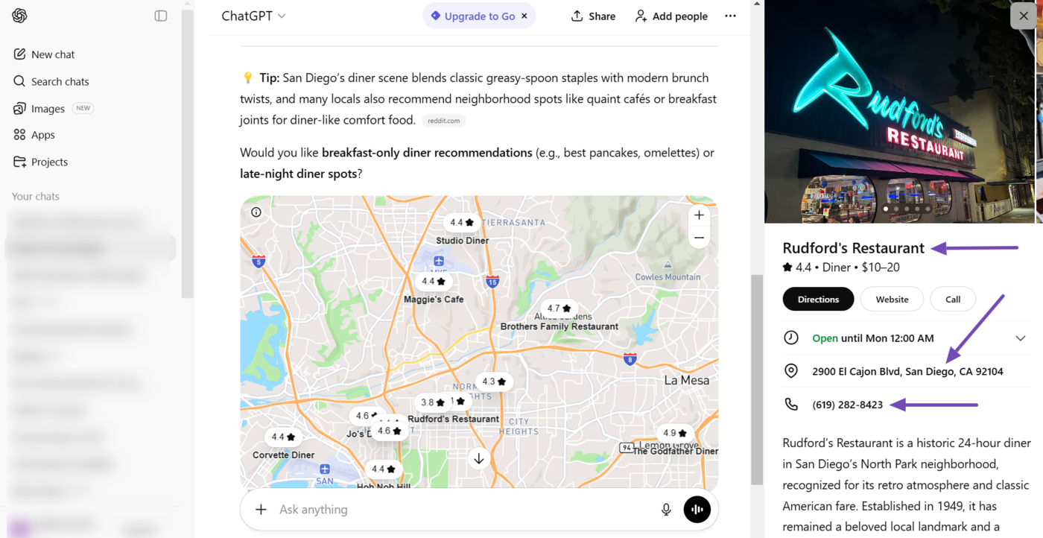
Task: Open the reddit.com source citation
Action: pos(444,120)
